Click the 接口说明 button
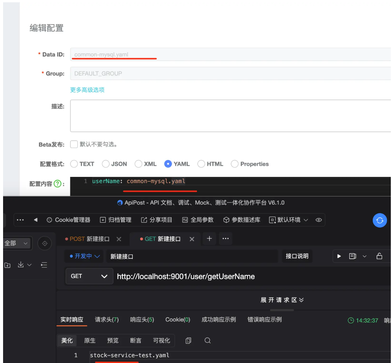The width and height of the screenshot is (392, 363). pos(297,256)
